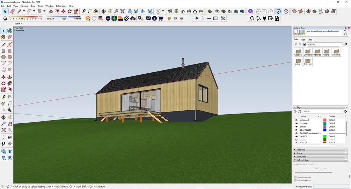The height and width of the screenshot is (189, 351).
Task: Click inside the Tags search field
Action: pyautogui.click(x=322, y=111)
